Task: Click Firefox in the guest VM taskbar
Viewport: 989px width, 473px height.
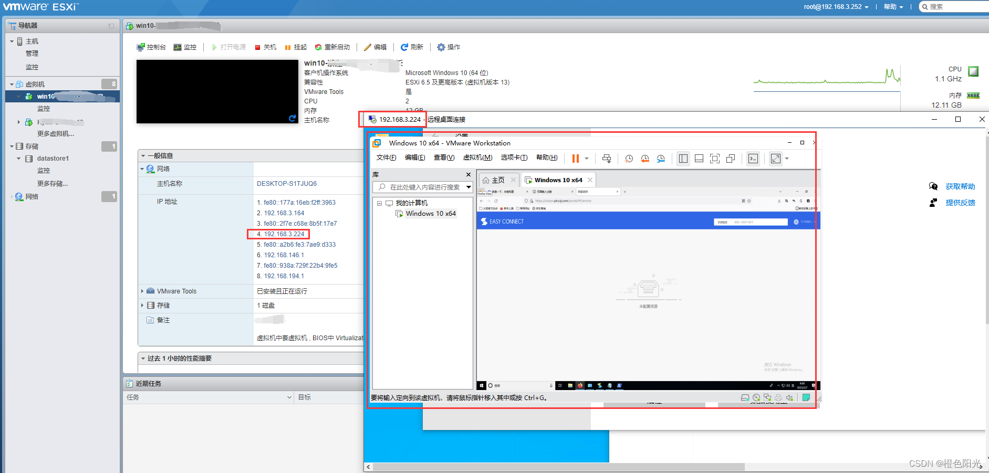Action: 580,385
